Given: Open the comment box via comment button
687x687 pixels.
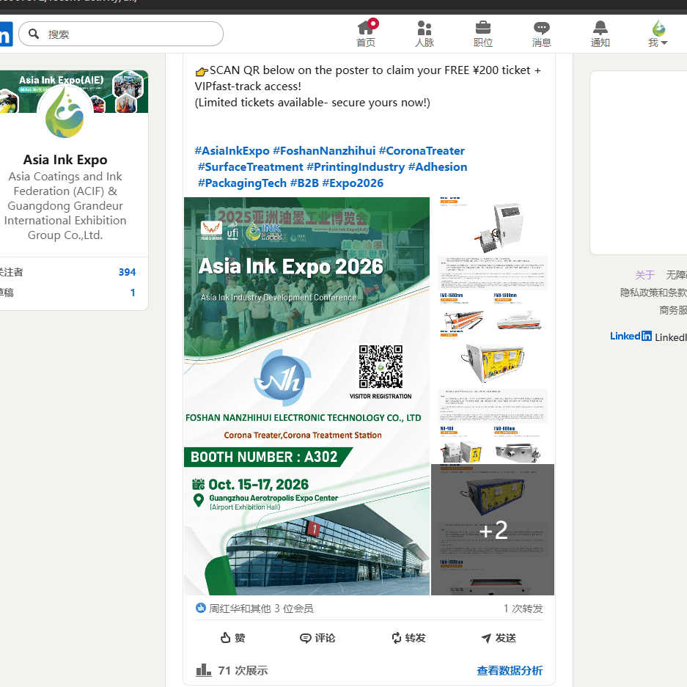Looking at the screenshot, I should tap(317, 638).
